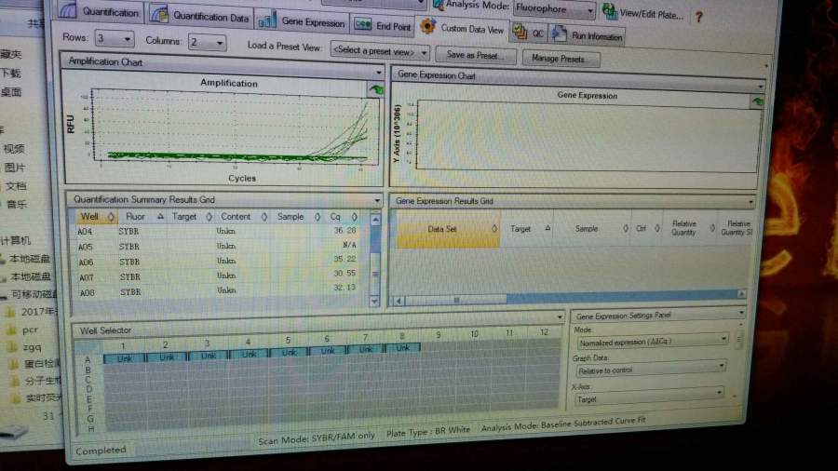Open the Rows dropdown
Image resolution: width=838 pixels, height=471 pixels.
tap(114, 38)
